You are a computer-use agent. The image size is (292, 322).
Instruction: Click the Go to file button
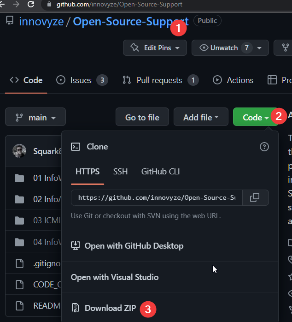pos(142,117)
